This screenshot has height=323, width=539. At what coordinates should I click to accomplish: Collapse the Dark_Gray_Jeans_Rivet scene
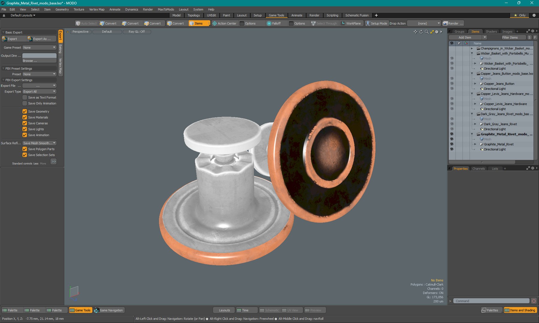(472, 114)
